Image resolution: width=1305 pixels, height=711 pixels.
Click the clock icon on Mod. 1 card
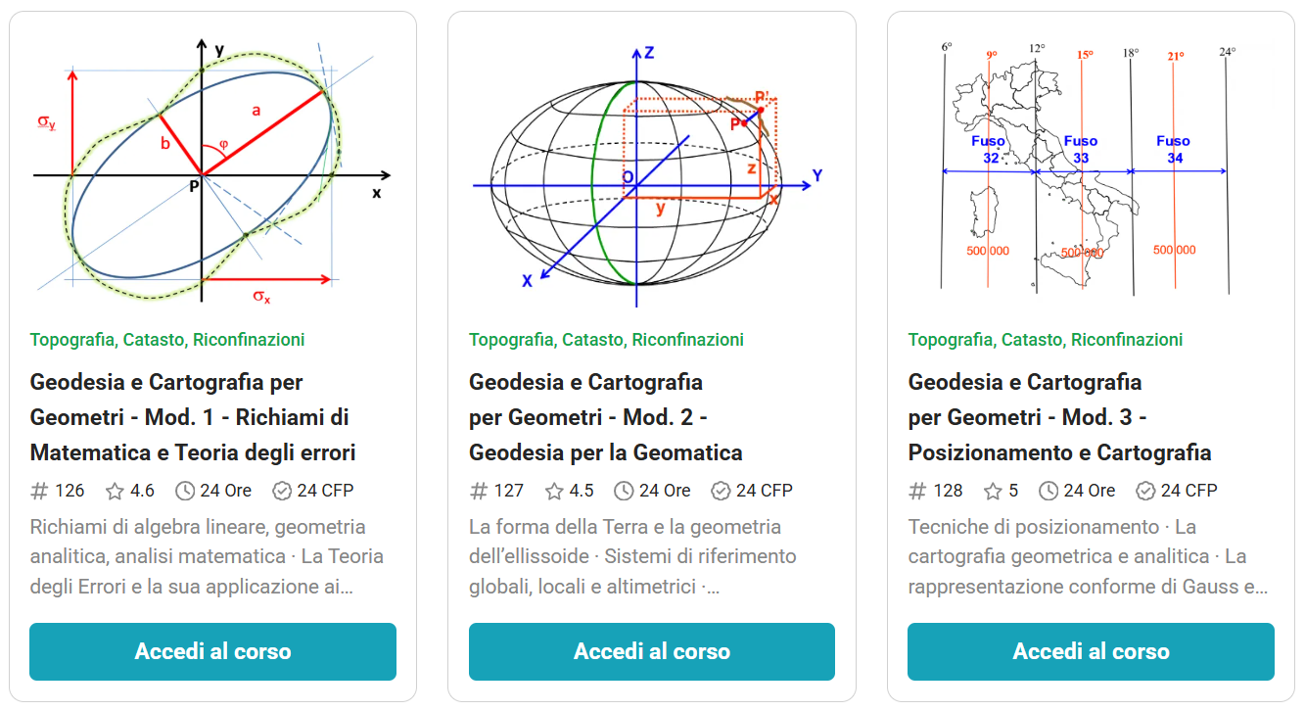(x=185, y=491)
